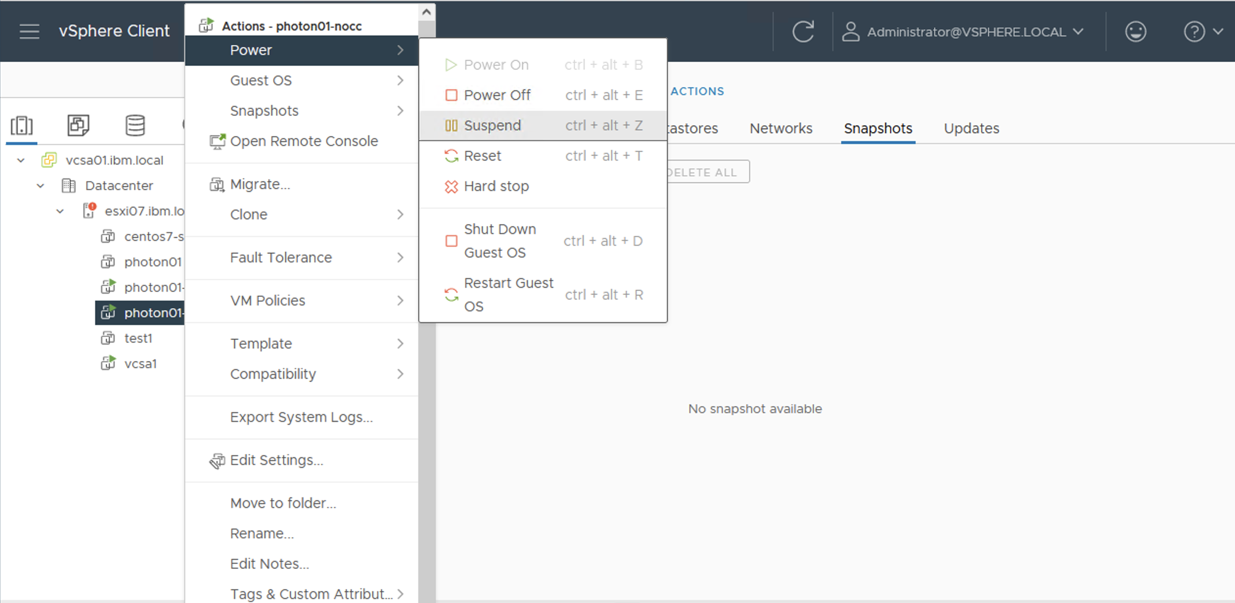Screen dimensions: 1235x603
Task: Click the Edit Settings gear icon
Action: click(217, 460)
